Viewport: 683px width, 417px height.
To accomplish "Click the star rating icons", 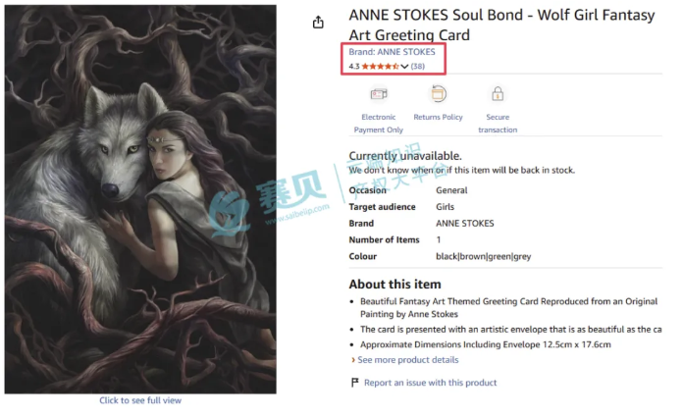I will (x=380, y=67).
